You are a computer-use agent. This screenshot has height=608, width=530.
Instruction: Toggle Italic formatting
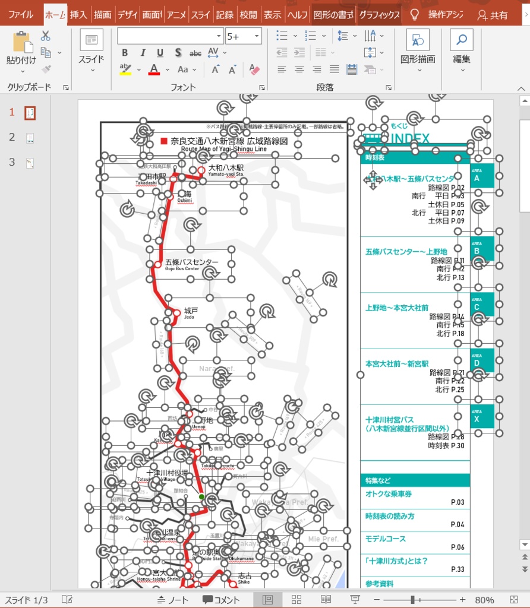[x=143, y=53]
